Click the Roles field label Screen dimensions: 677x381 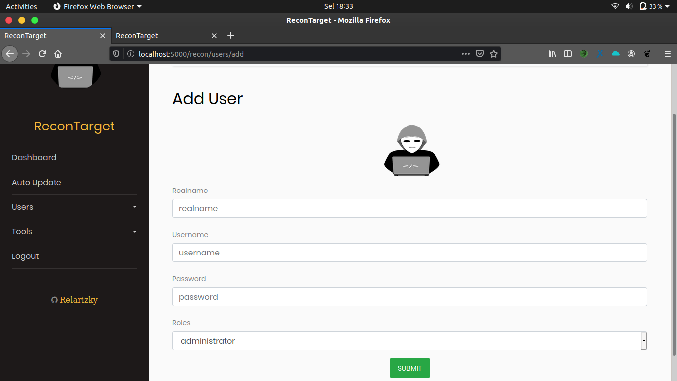point(181,323)
